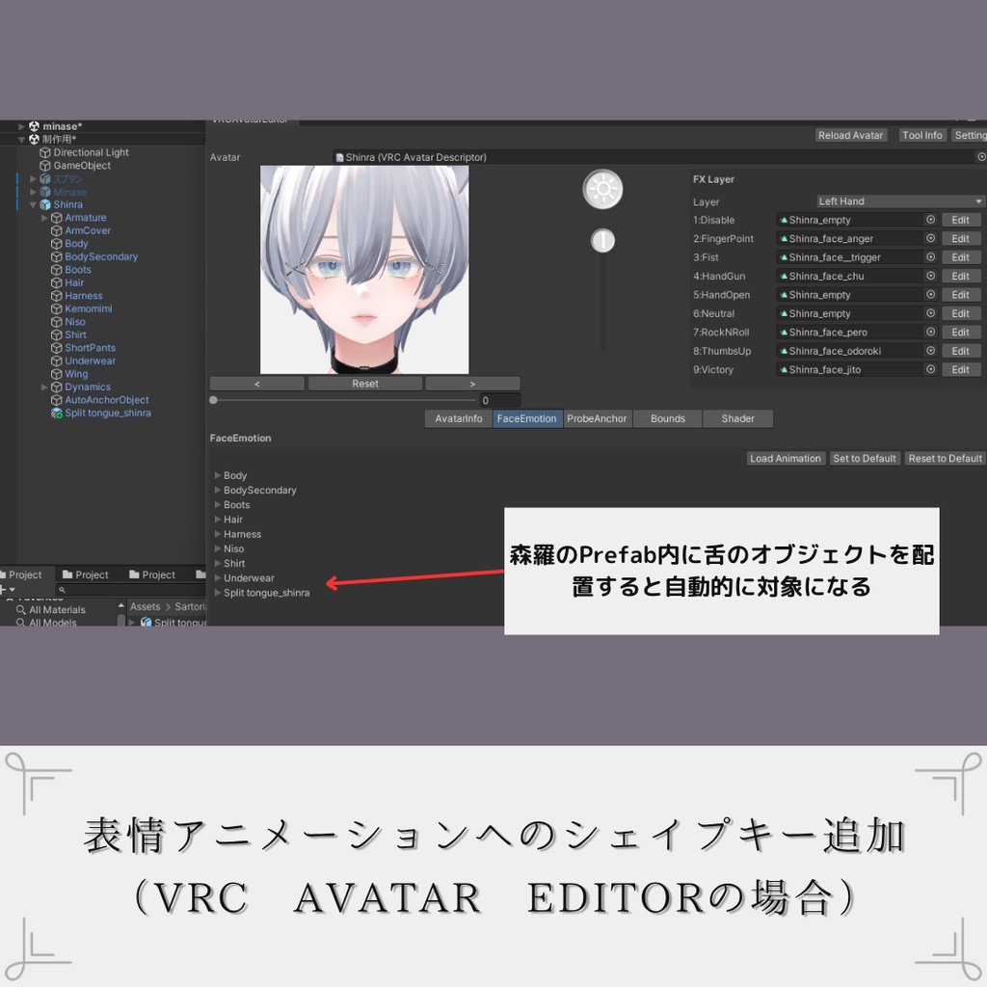Click Edit for Shinra_face_pero animation
This screenshot has width=987, height=987.
[x=961, y=332]
